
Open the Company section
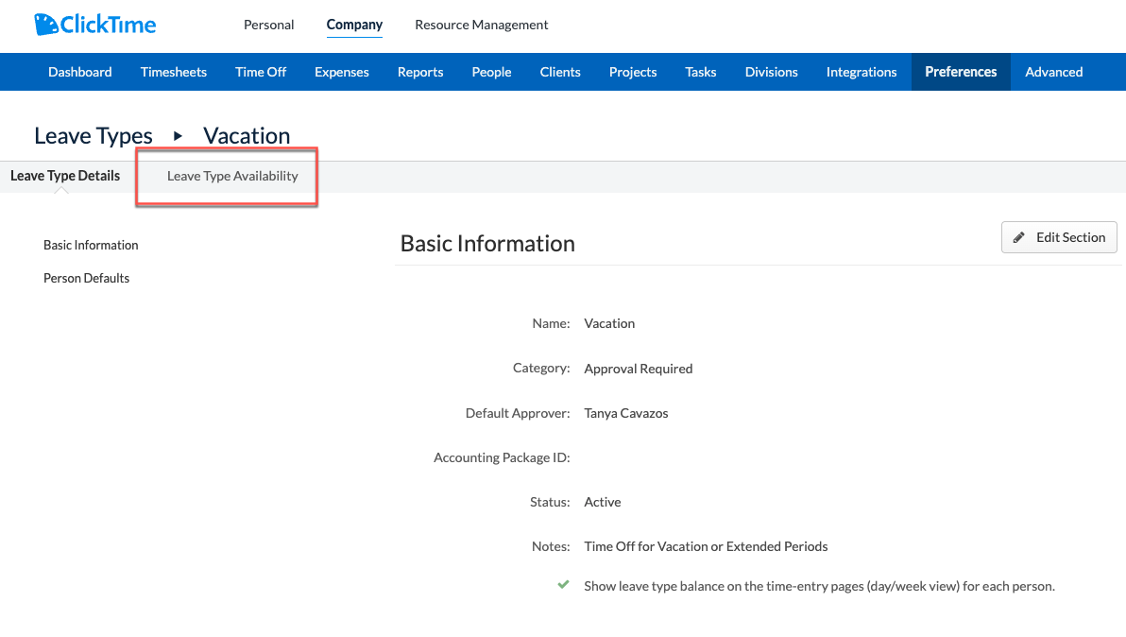354,25
